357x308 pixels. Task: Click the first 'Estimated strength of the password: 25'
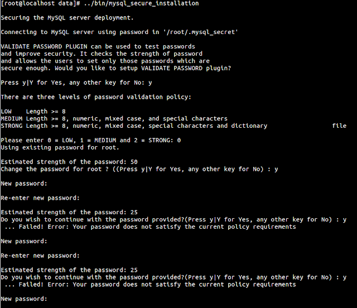click(x=69, y=213)
